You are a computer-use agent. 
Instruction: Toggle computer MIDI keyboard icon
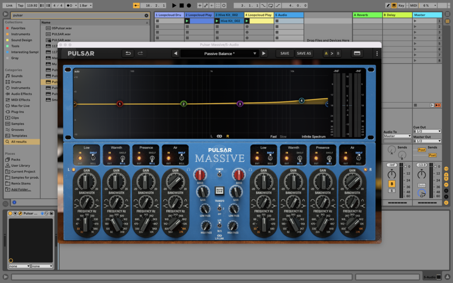click(394, 5)
